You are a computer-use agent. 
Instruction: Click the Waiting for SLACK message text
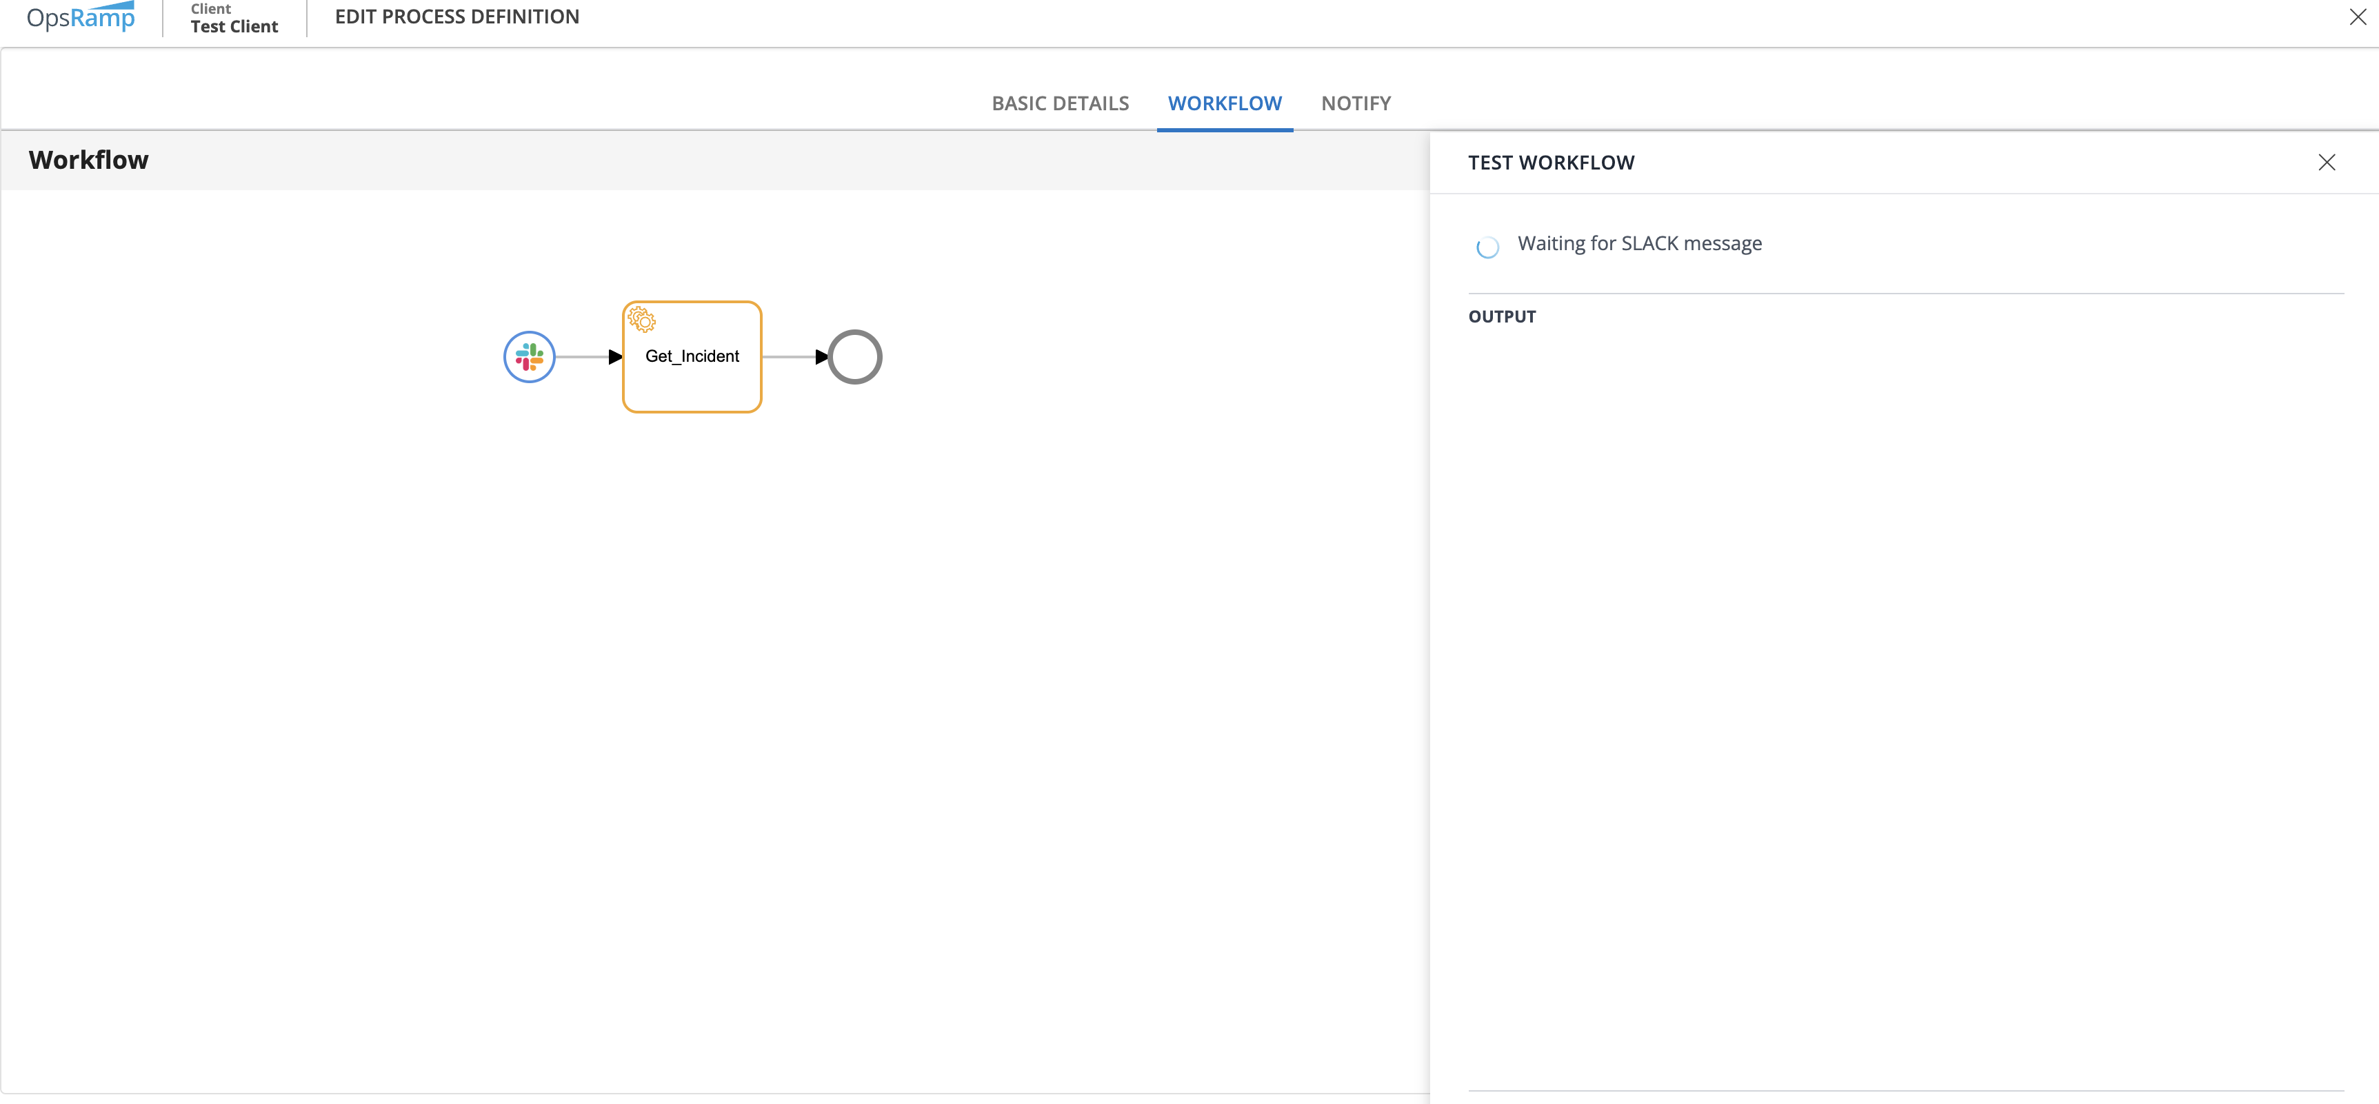(1639, 244)
